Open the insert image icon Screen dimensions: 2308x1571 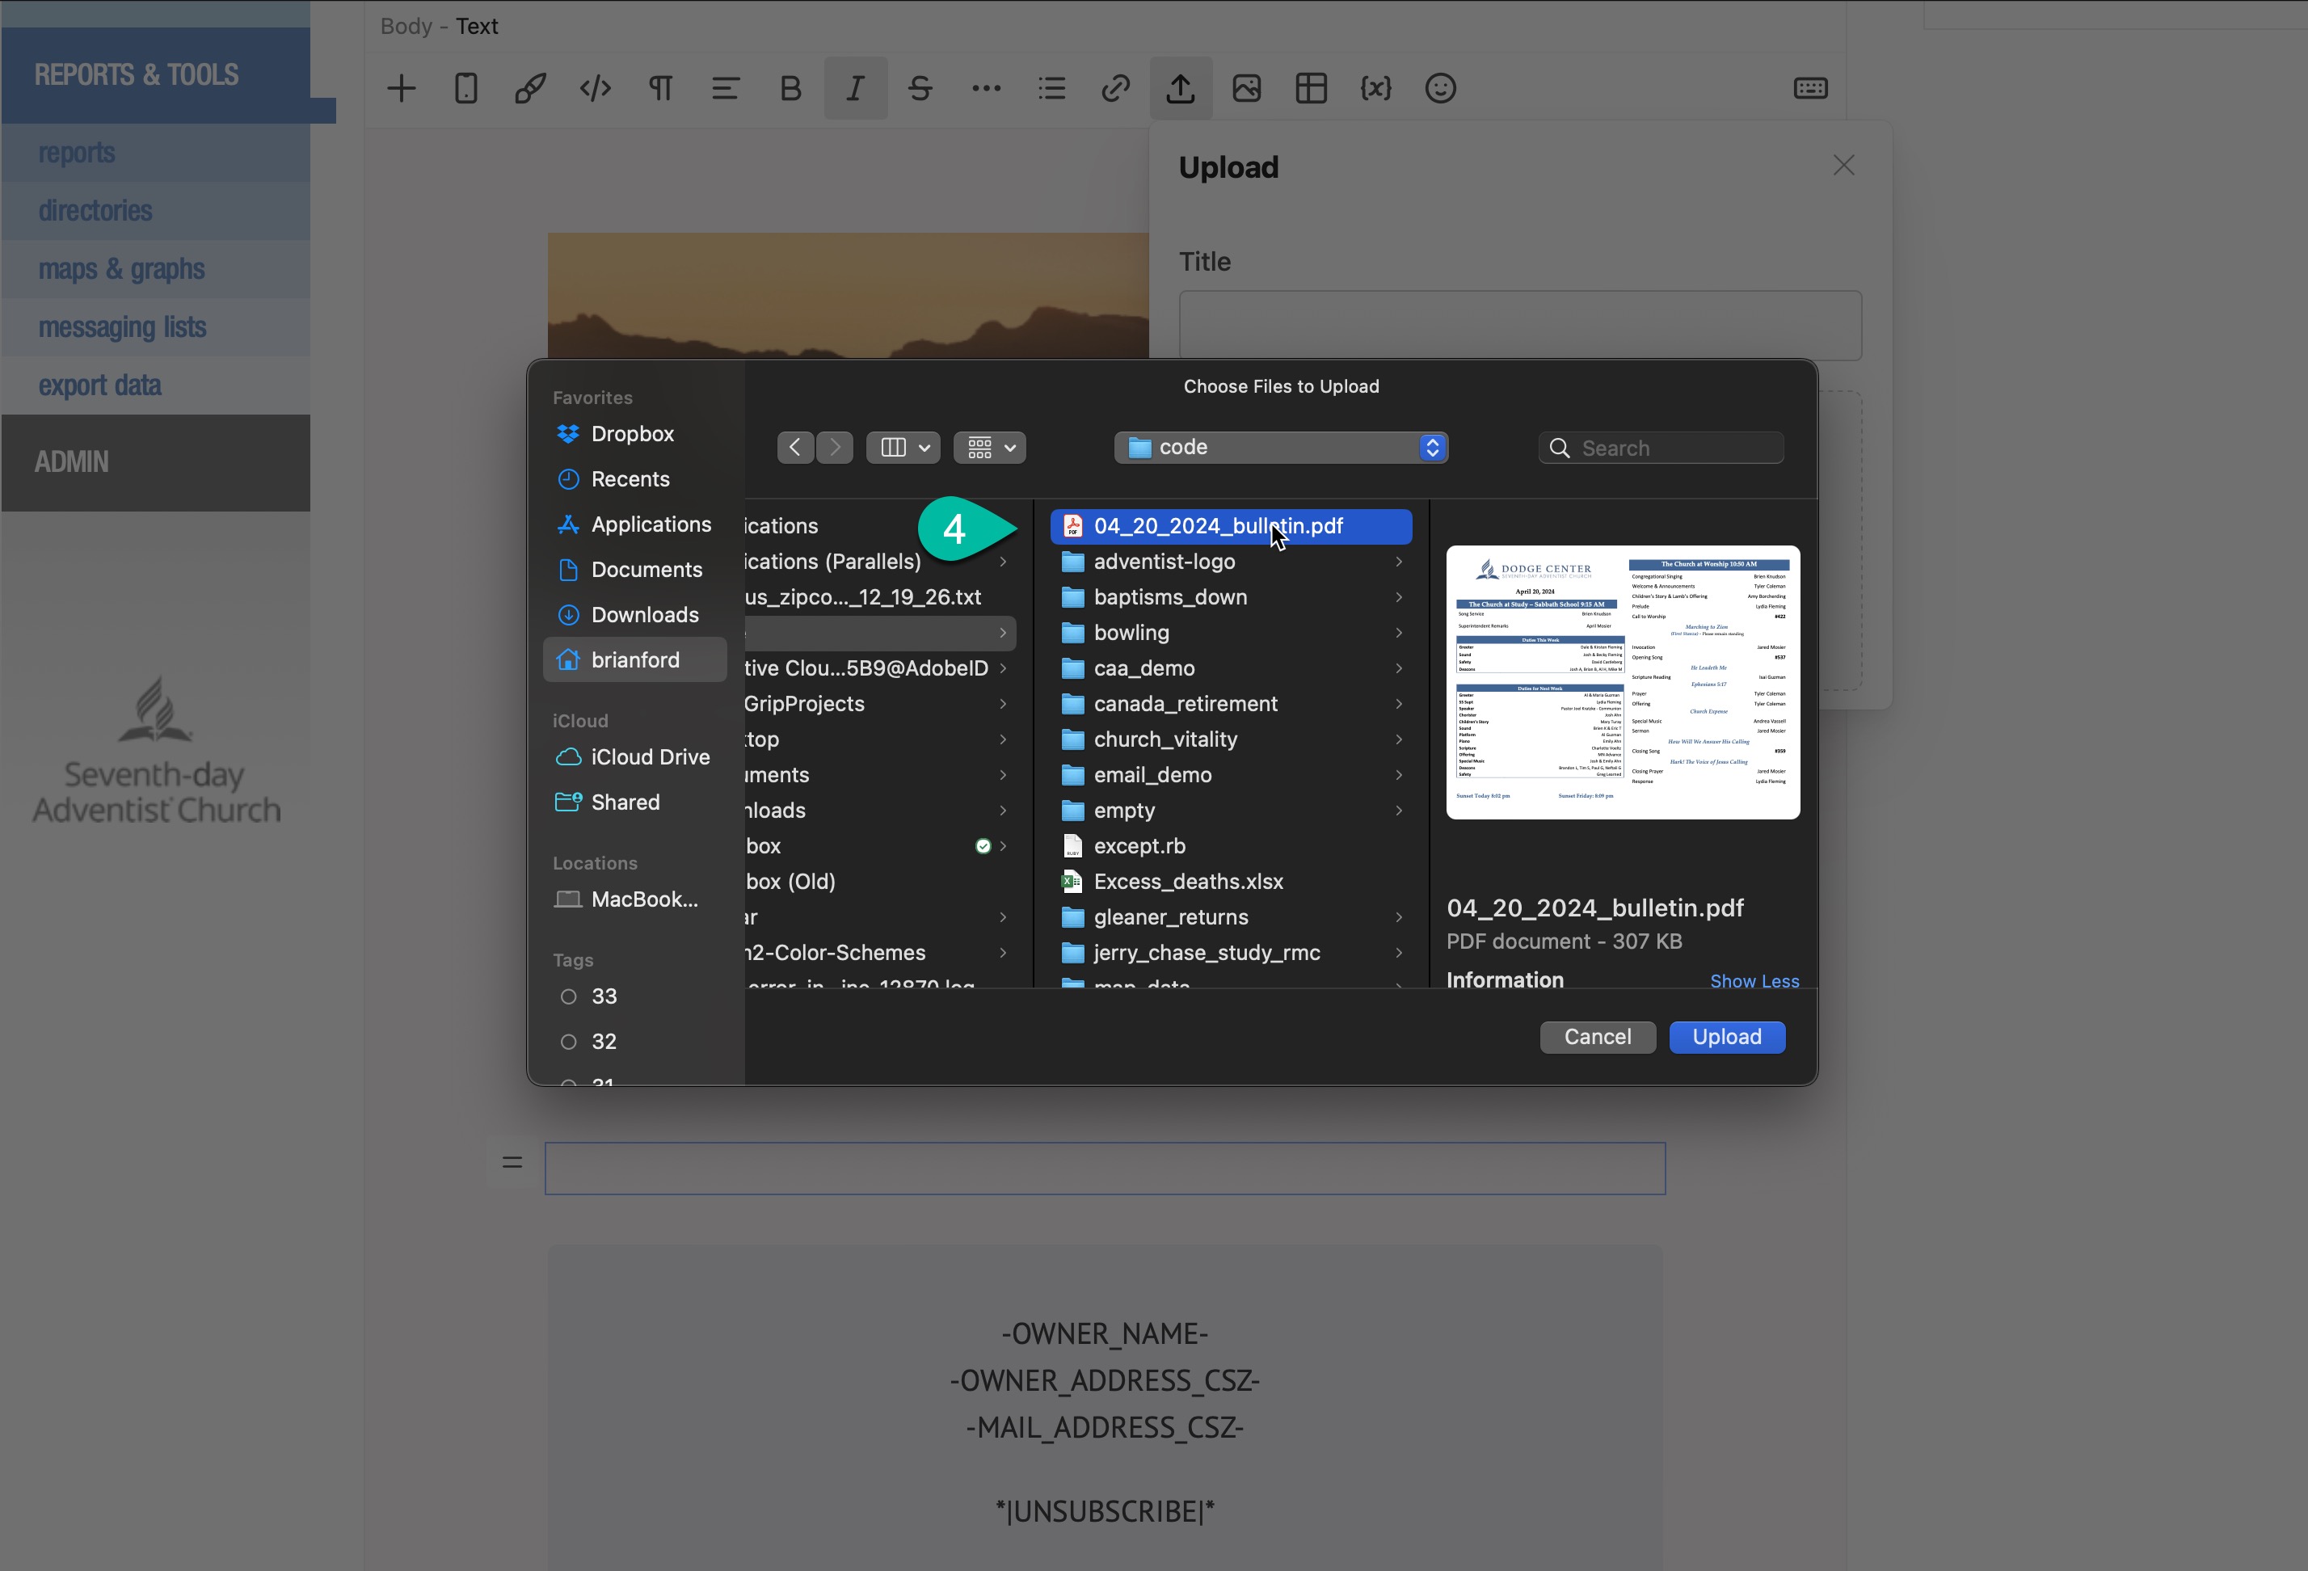tap(1246, 90)
